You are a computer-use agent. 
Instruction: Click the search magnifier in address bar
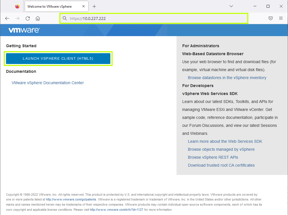pos(65,18)
